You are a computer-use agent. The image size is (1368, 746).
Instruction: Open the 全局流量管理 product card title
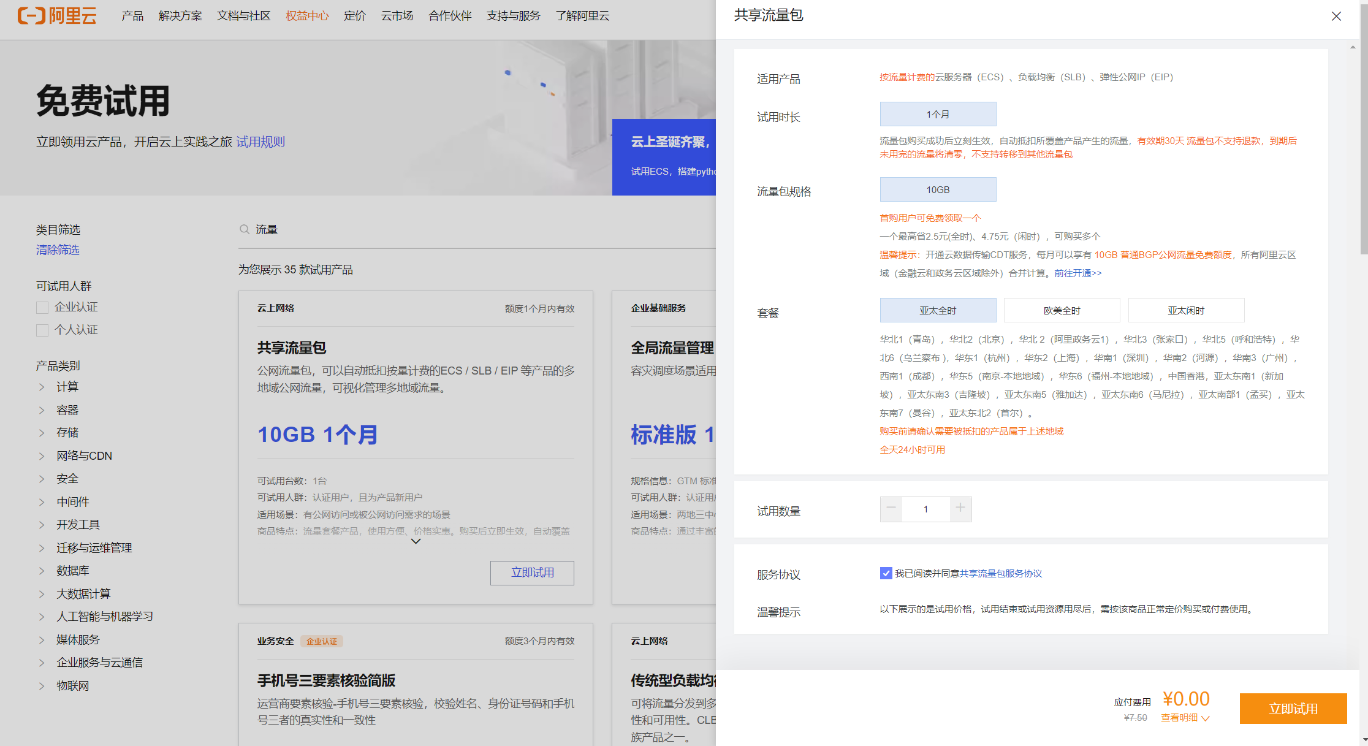[672, 348]
